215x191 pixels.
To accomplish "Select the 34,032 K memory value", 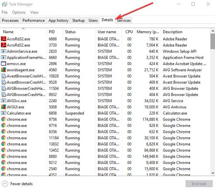I will point(151,101).
